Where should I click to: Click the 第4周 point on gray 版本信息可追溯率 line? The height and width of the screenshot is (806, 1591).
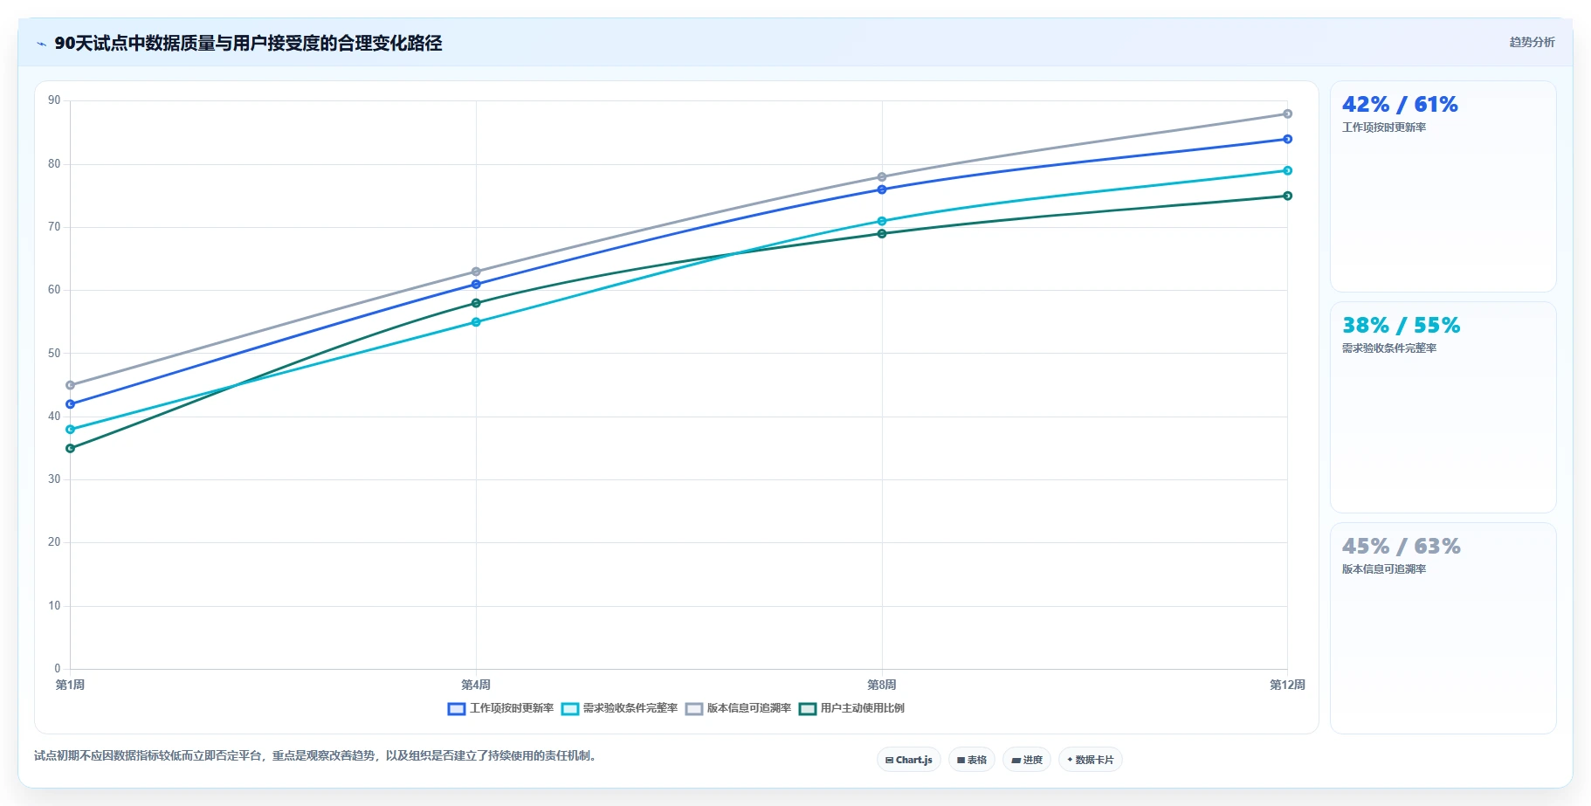pyautogui.click(x=476, y=272)
